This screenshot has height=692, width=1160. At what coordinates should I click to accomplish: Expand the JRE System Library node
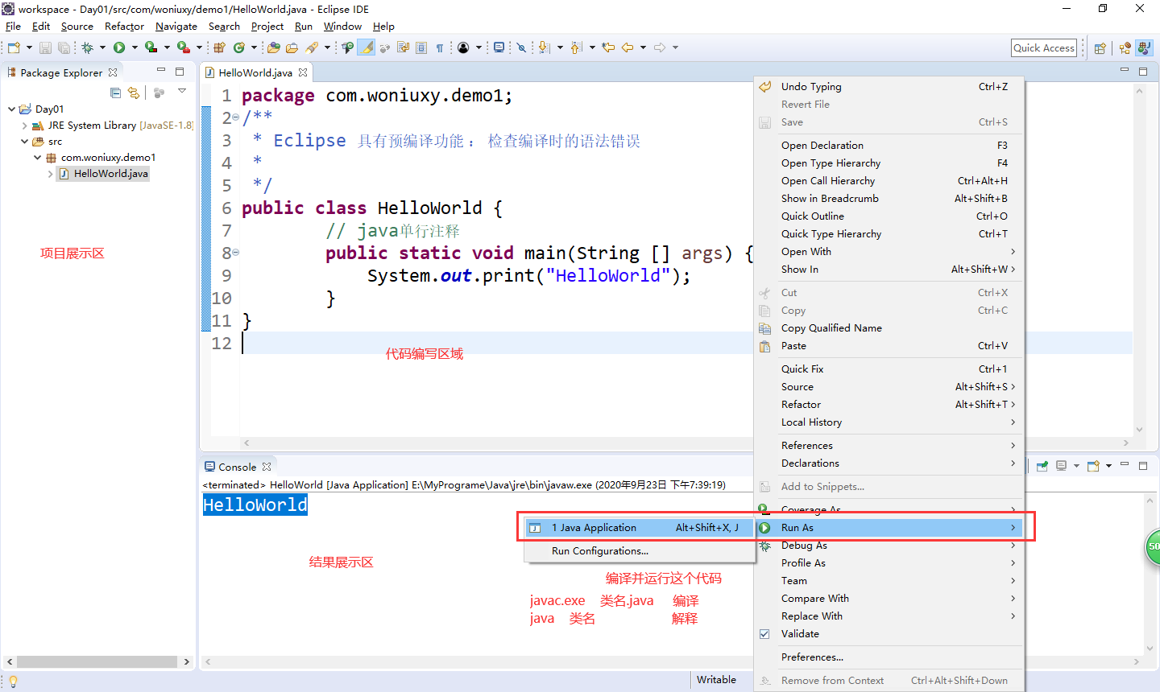click(x=24, y=126)
